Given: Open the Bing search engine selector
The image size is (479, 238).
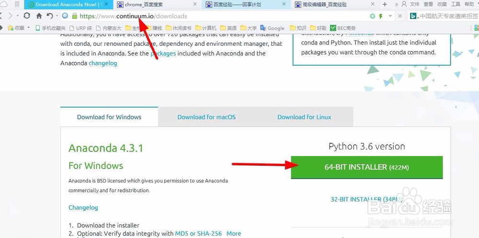Looking at the screenshot, I should [414, 16].
